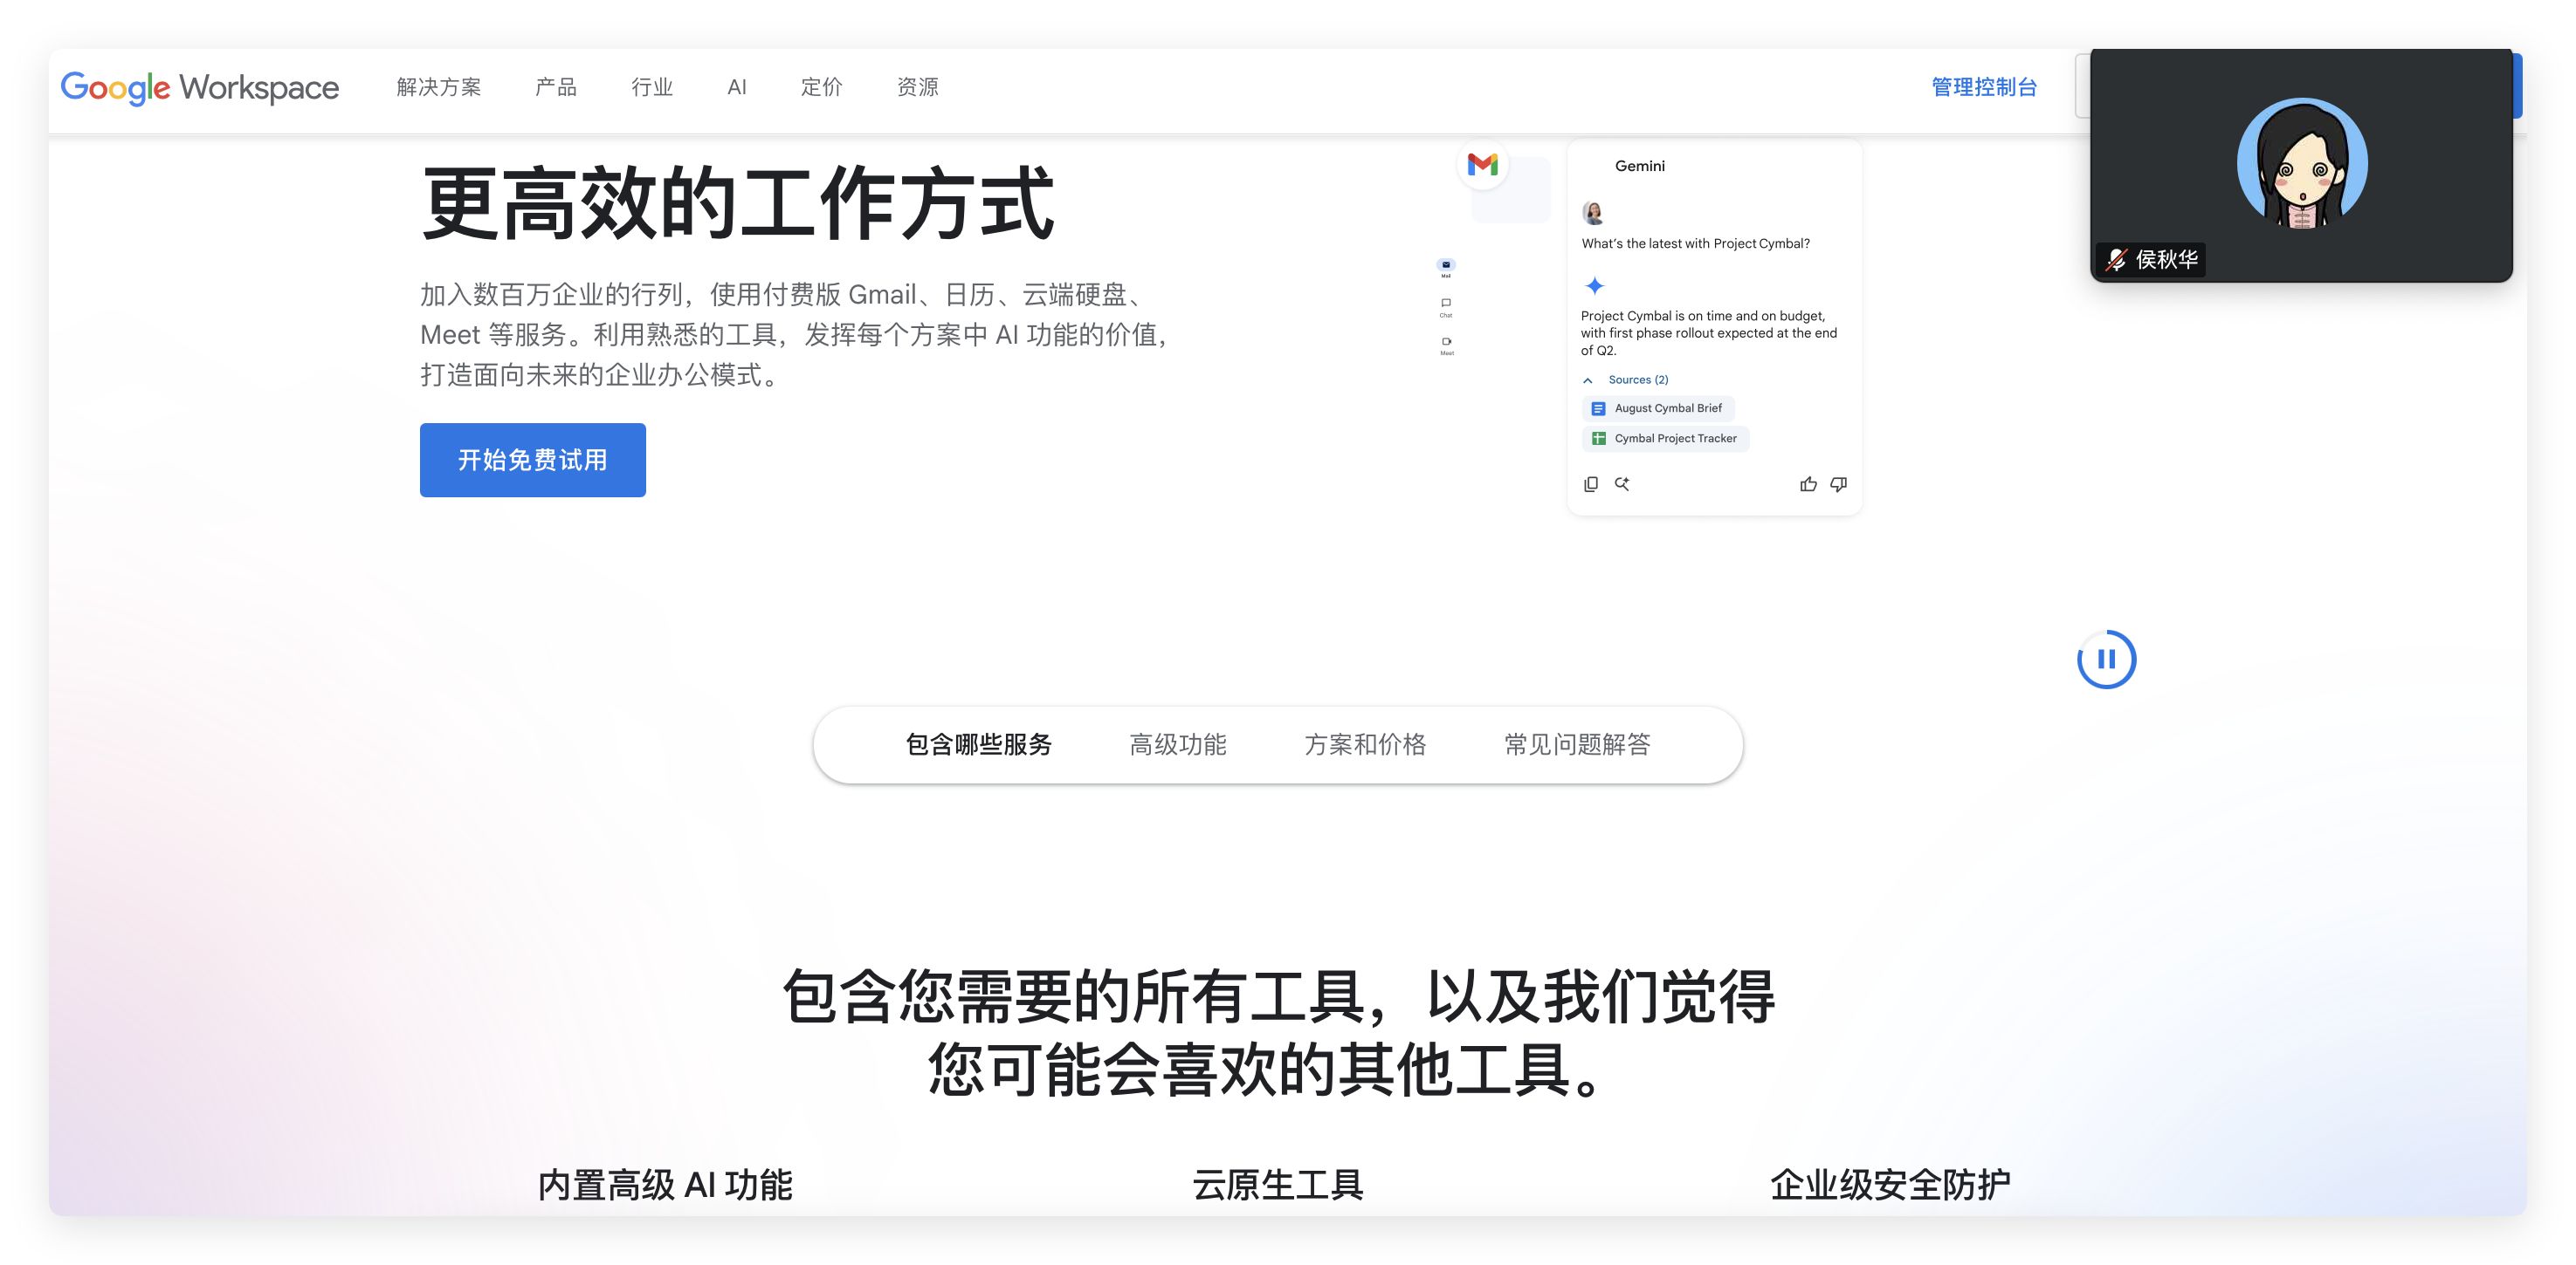Click the Chat icon in sidebar
The width and height of the screenshot is (2576, 1265).
[x=1446, y=304]
